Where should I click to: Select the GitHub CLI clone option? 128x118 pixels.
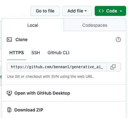[58, 53]
